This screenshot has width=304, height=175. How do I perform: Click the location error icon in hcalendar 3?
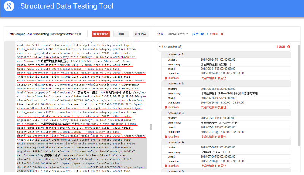(x=166, y=137)
